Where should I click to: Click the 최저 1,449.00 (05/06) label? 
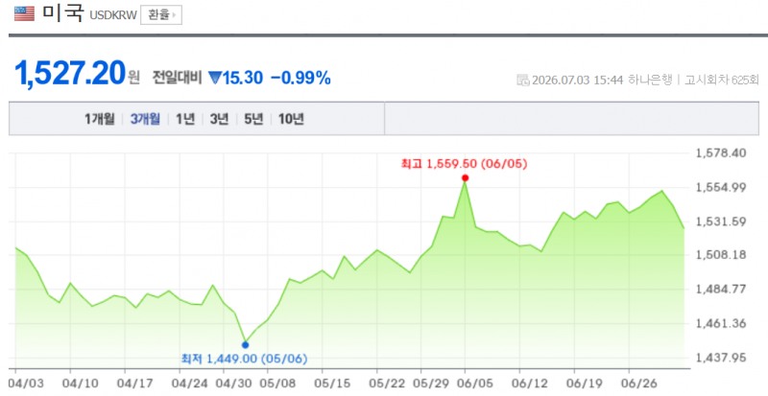point(245,359)
